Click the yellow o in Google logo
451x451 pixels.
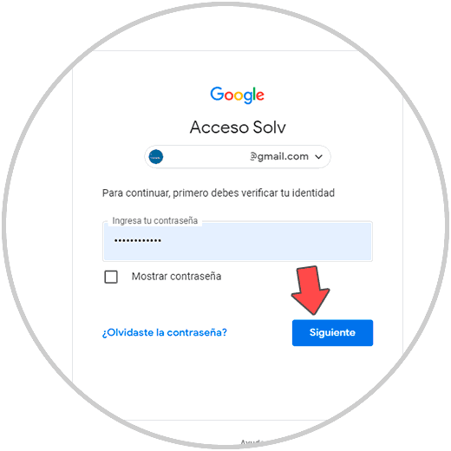coord(239,95)
